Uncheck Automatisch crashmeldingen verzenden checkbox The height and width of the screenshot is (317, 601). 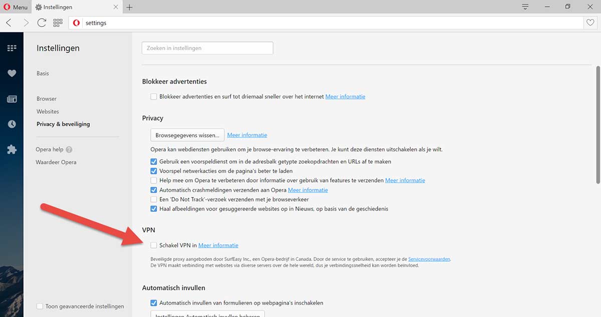(x=154, y=190)
